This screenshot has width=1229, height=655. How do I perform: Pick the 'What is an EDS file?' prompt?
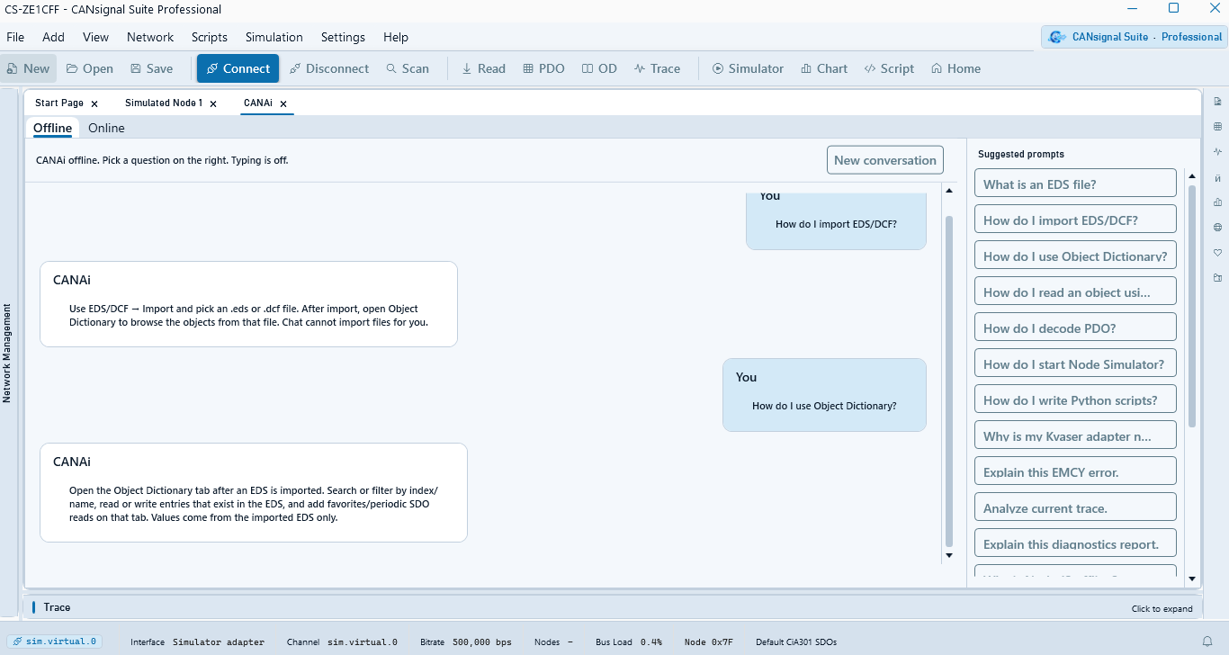click(x=1075, y=183)
